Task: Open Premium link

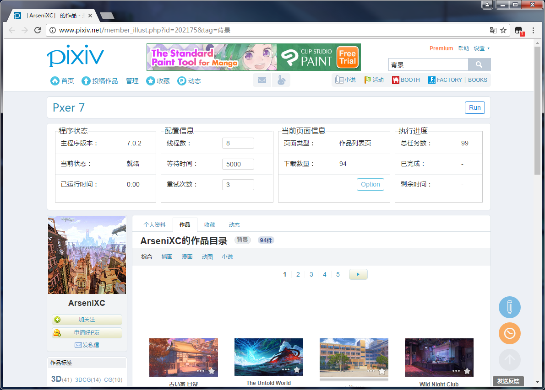Action: 441,48
